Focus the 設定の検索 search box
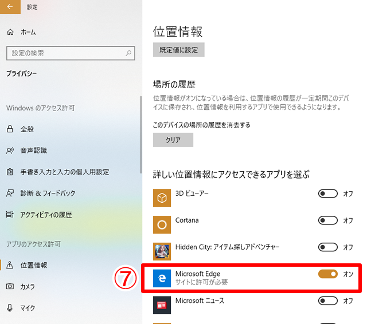367x324 pixels. click(71, 53)
